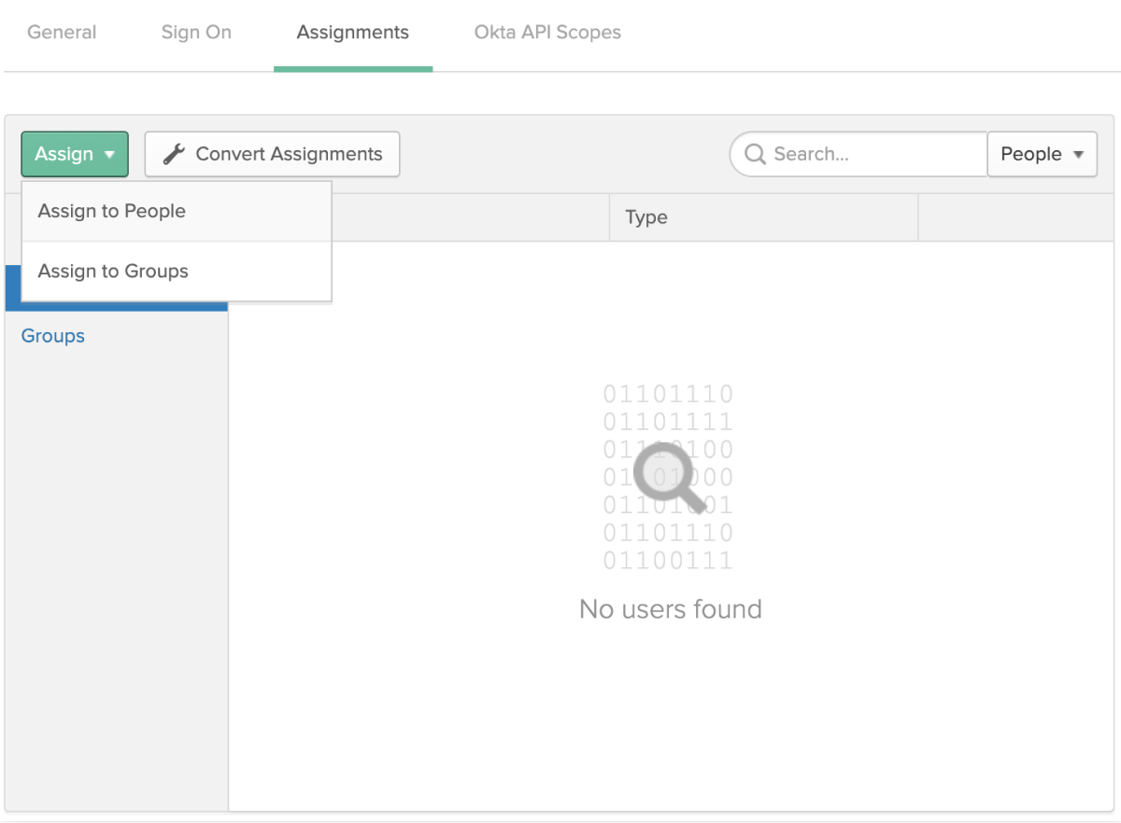Switch to the General tab

[62, 33]
